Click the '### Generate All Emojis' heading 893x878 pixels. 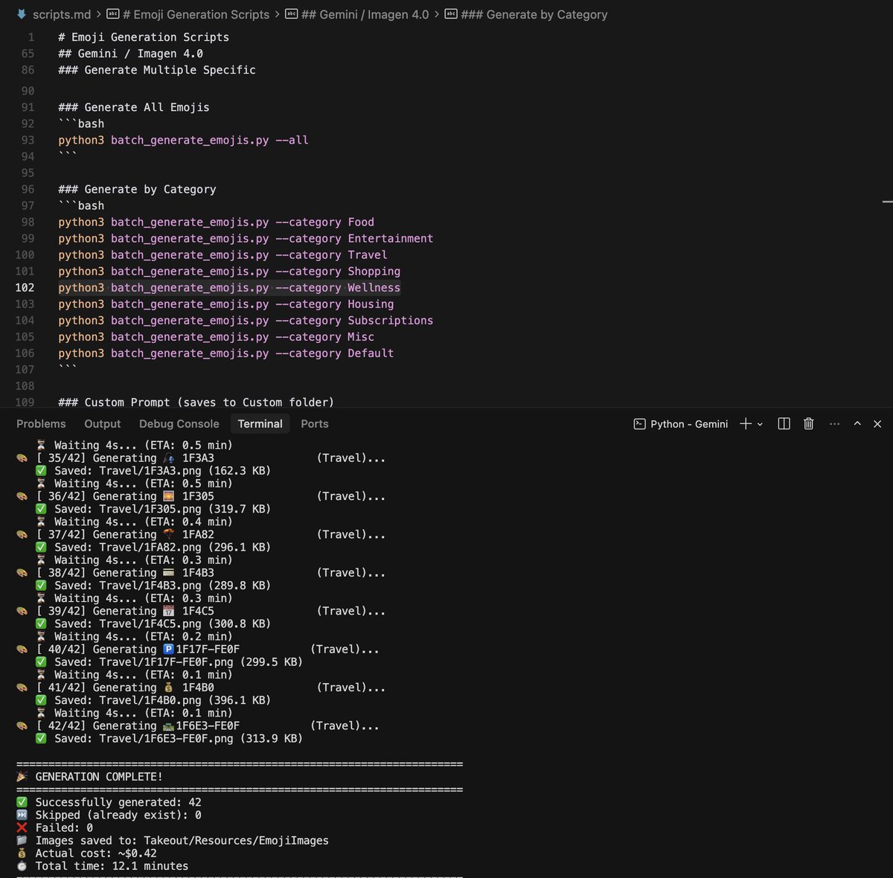(x=134, y=107)
